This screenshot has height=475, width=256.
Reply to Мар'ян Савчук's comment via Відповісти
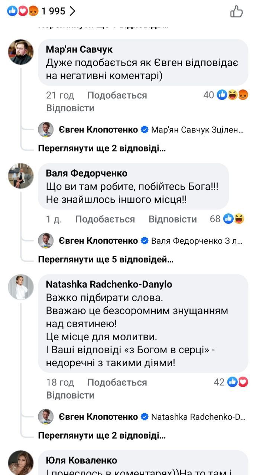(70, 108)
